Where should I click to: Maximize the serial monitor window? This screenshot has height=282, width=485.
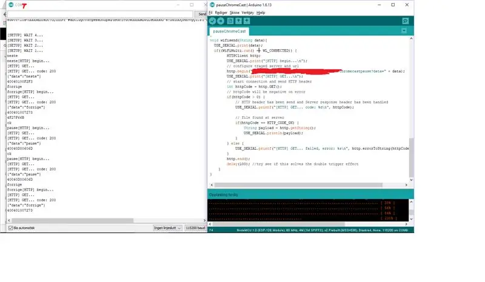pyautogui.click(x=192, y=5)
